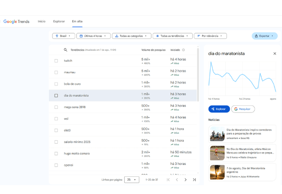
Task: Check the elet3 row checkbox
Action: pyautogui.click(x=56, y=131)
